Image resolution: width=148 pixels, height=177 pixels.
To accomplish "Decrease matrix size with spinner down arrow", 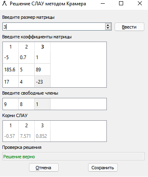I will pos(108,28).
